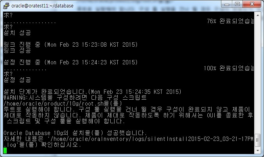Click the green terminal cursor block
Screen dimensions: 264x157
coord(5,150)
